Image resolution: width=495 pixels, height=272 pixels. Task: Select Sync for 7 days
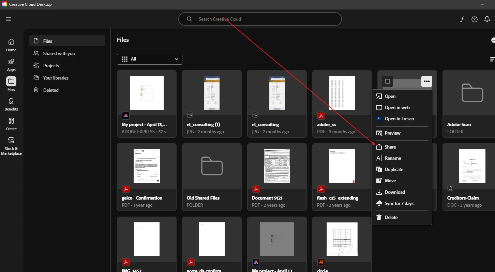coord(402,203)
